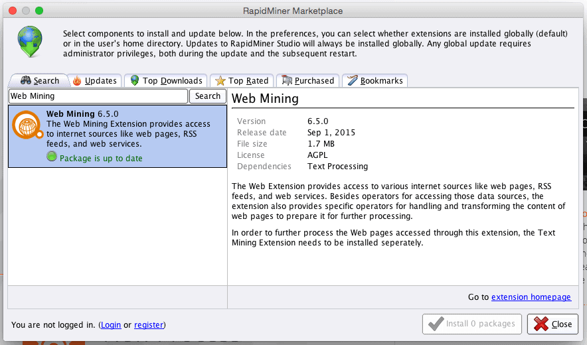Click the Release date label
Screen dimensions: 587x345
pyautogui.click(x=262, y=133)
